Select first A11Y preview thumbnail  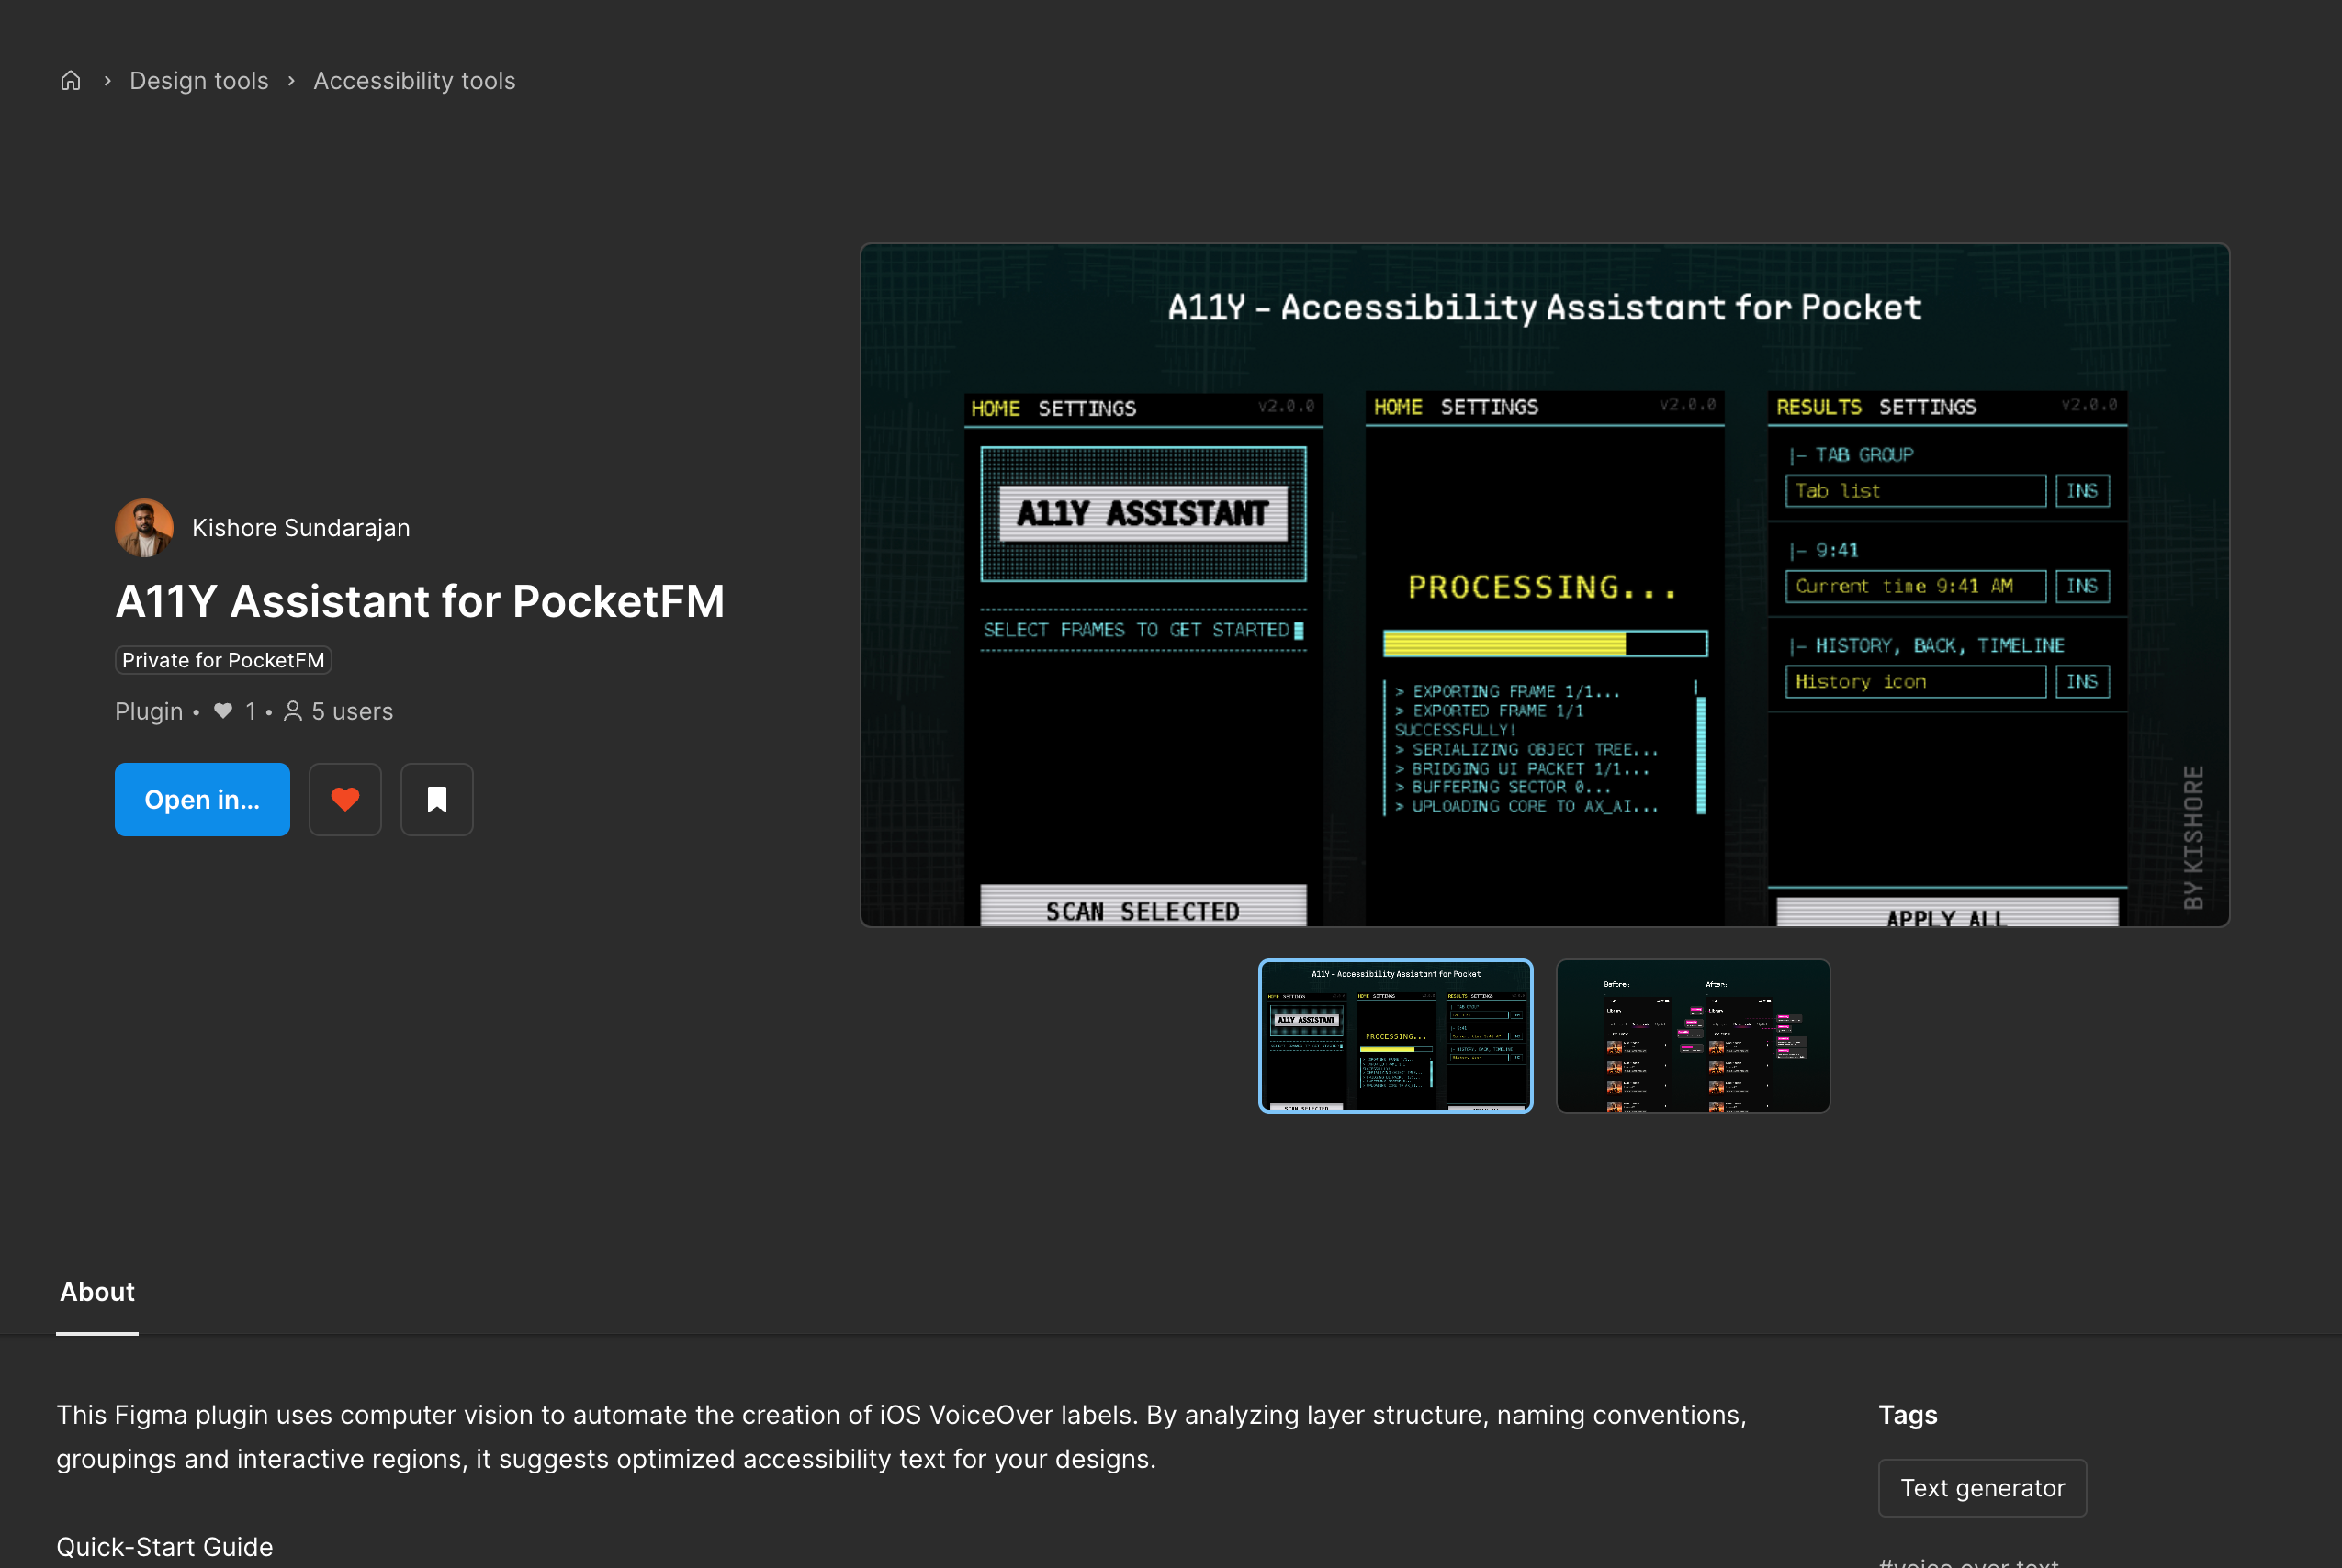[1396, 1036]
